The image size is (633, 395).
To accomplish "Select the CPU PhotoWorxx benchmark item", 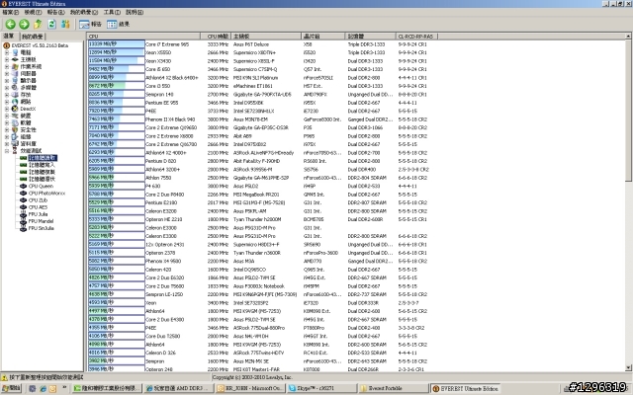I will point(46,194).
